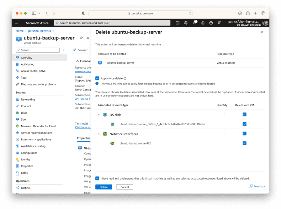Uncheck Apply force delete
Screen dimensions: 281x209
point(97,78)
